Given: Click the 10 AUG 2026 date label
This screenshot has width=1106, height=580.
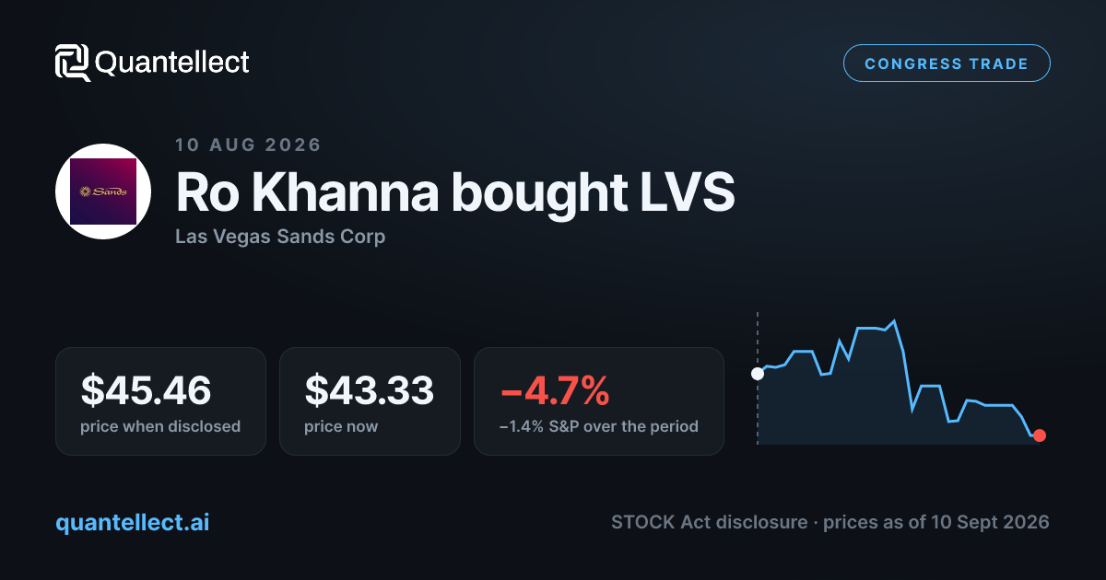Looking at the screenshot, I should [x=248, y=145].
